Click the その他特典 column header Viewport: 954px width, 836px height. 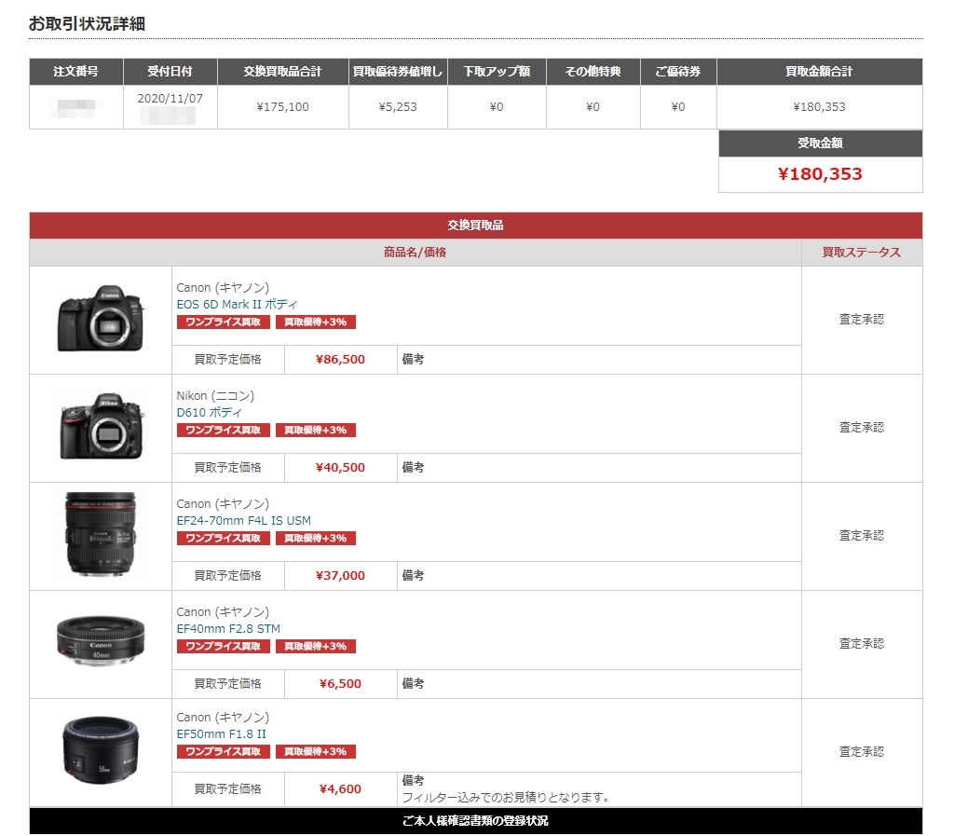pos(593,72)
